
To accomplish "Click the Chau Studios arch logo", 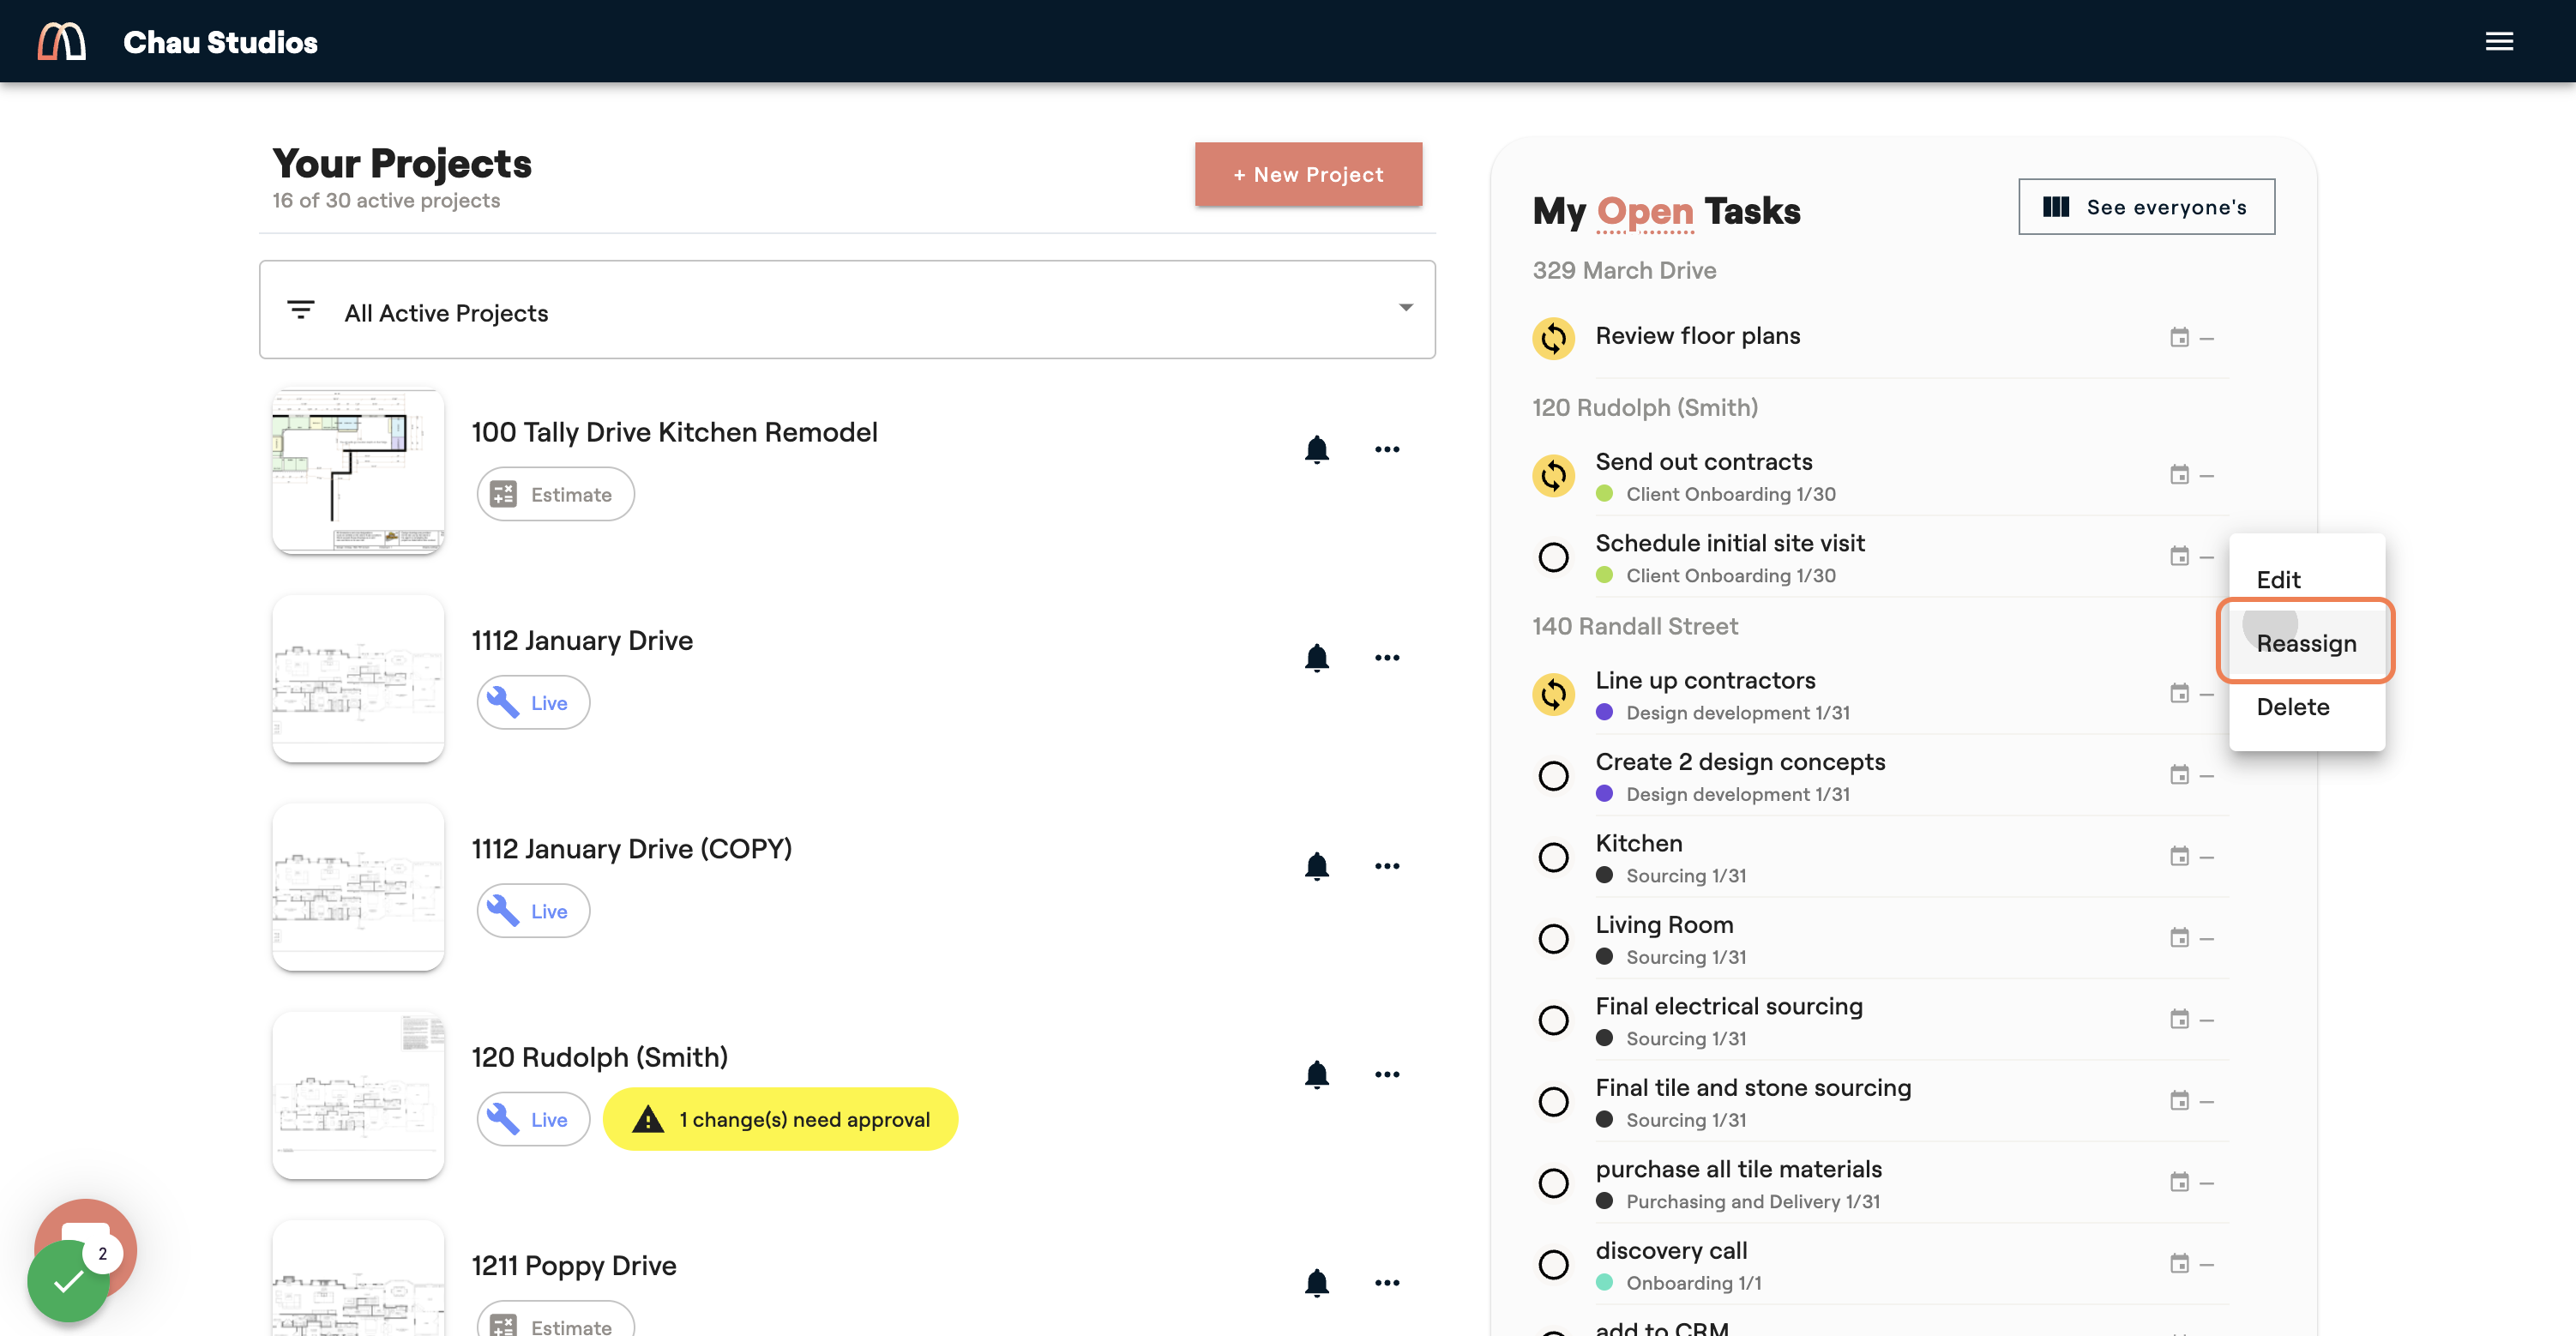I will coord(62,41).
